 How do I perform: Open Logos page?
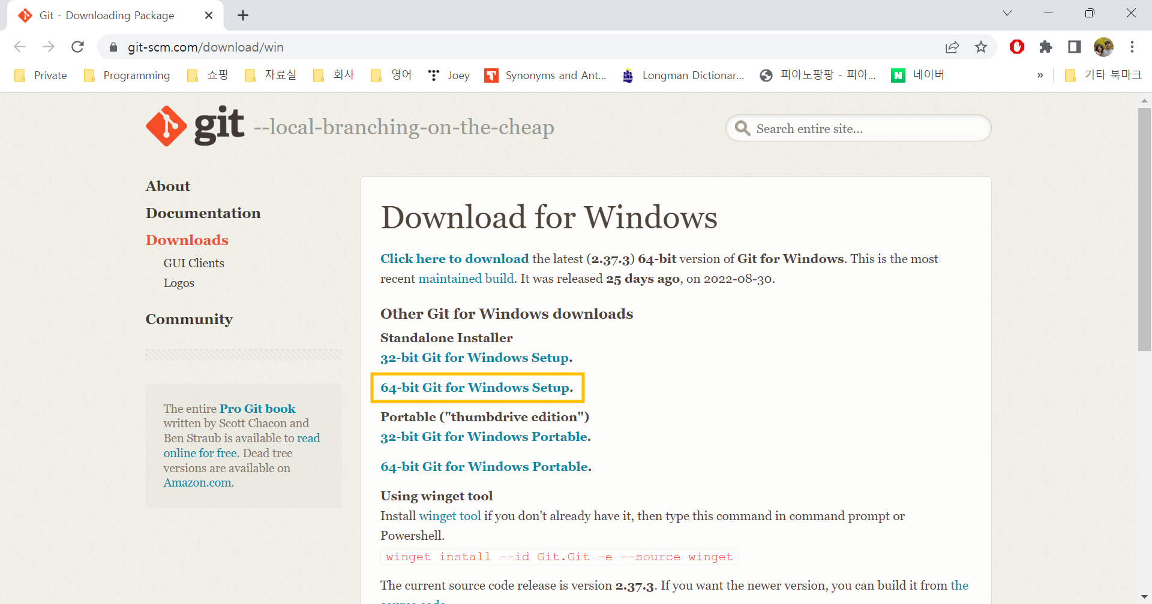click(x=179, y=283)
